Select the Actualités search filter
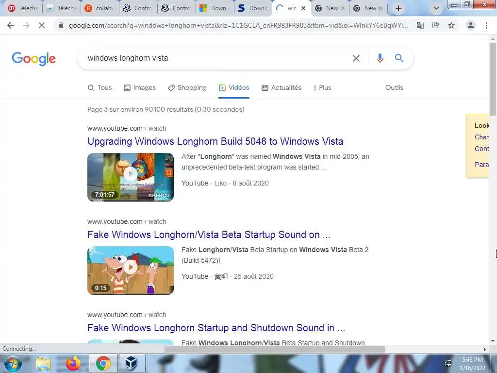 tap(282, 87)
